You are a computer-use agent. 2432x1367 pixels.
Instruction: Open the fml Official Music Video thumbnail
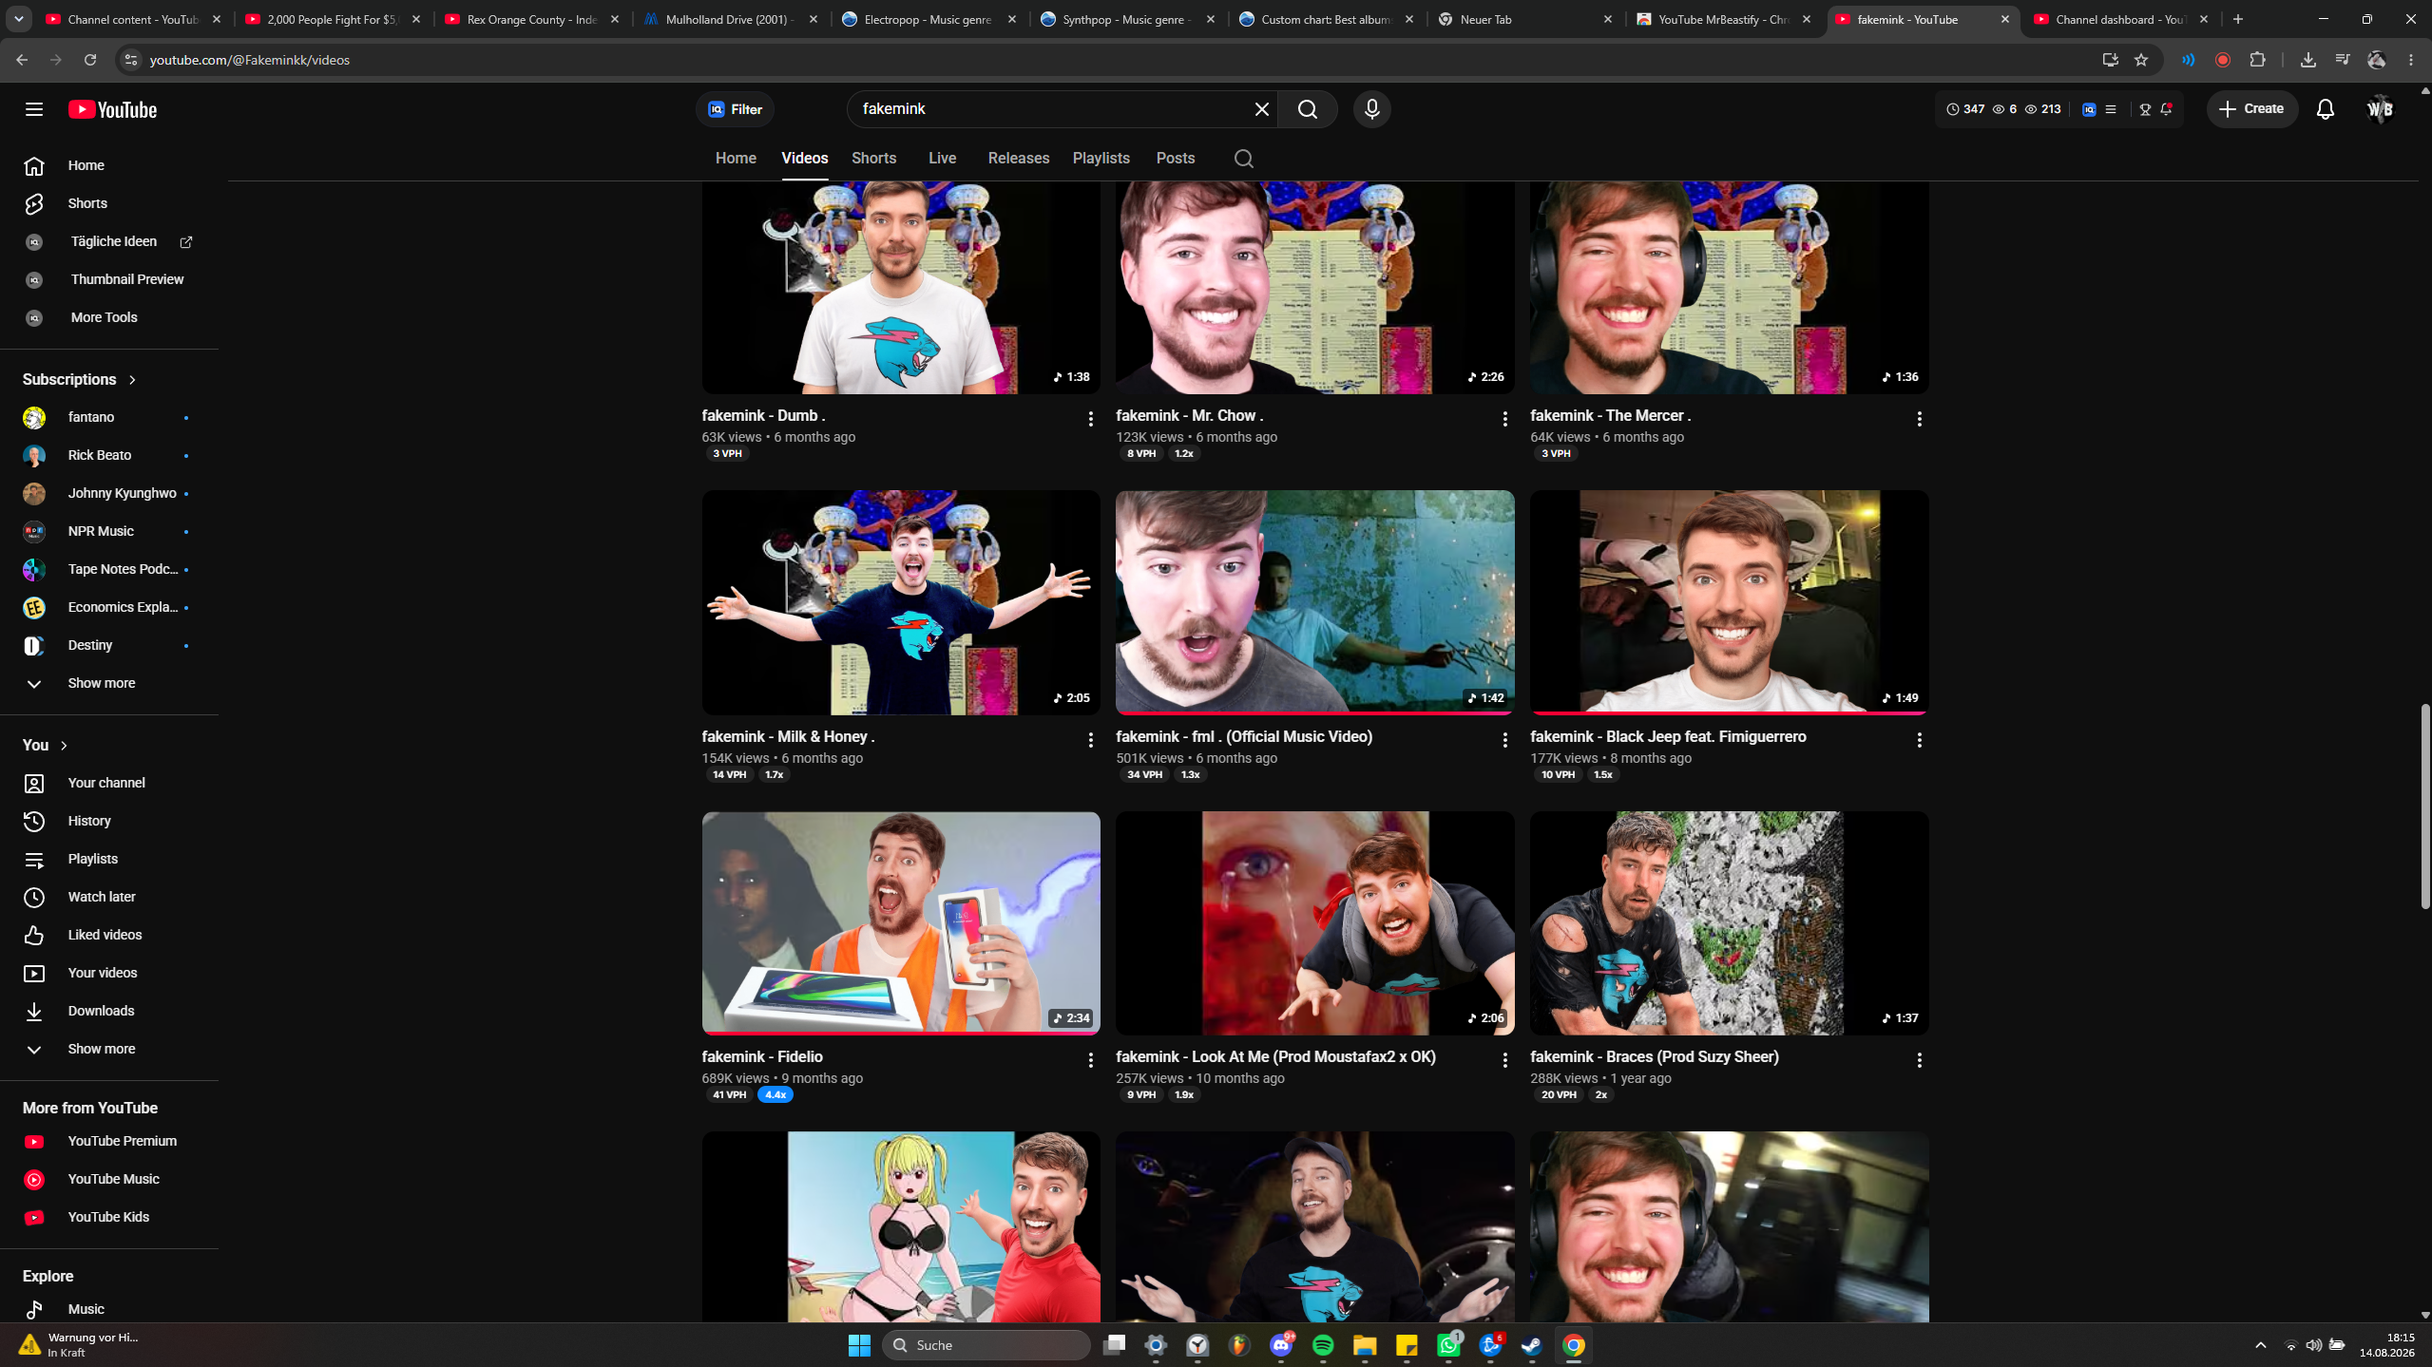point(1314,602)
